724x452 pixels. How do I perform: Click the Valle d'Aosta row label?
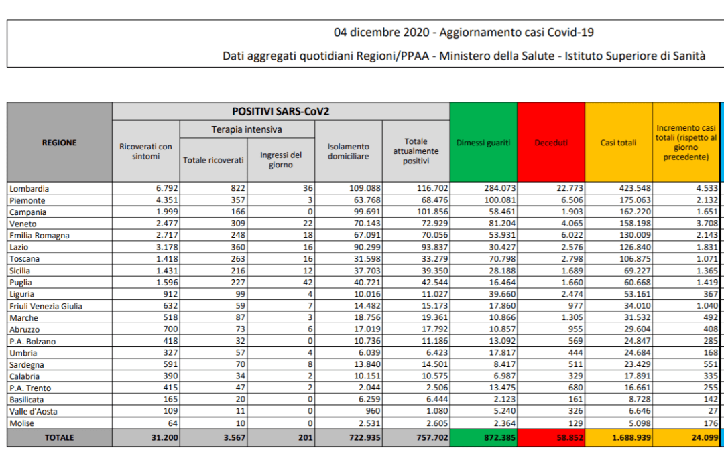[34, 411]
